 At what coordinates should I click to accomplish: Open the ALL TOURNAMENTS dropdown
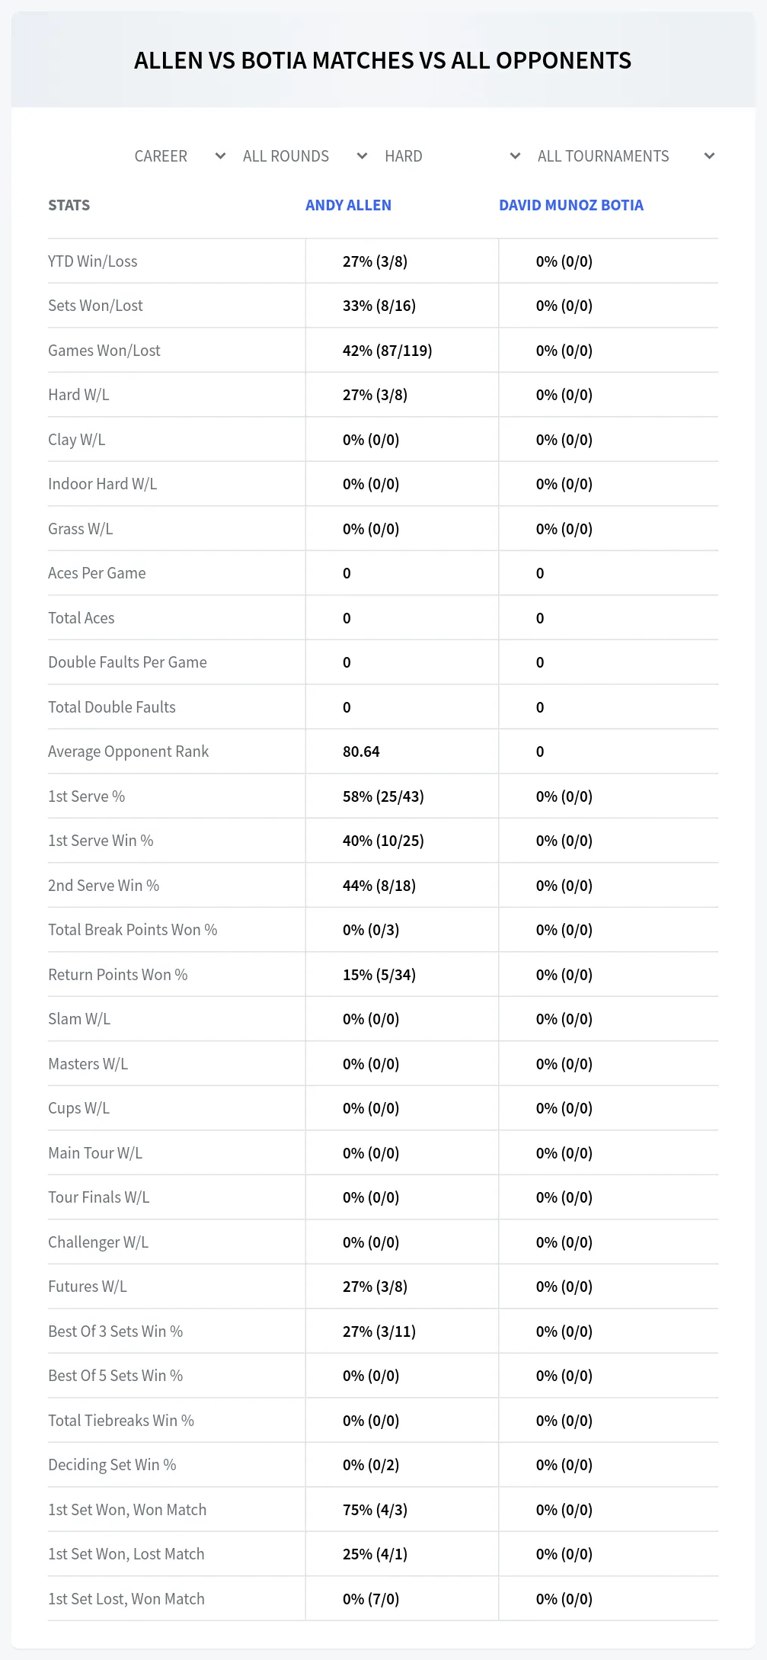(625, 156)
